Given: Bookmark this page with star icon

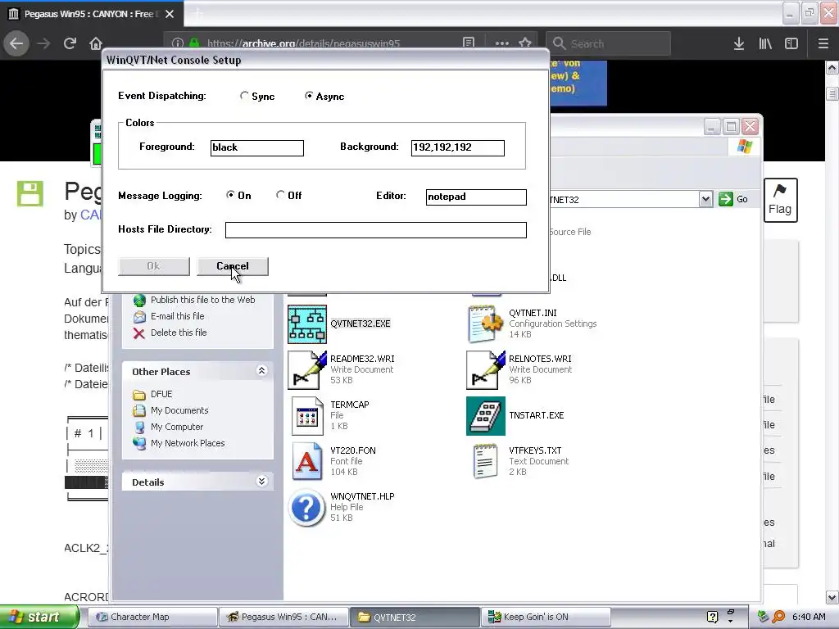Looking at the screenshot, I should coord(525,43).
